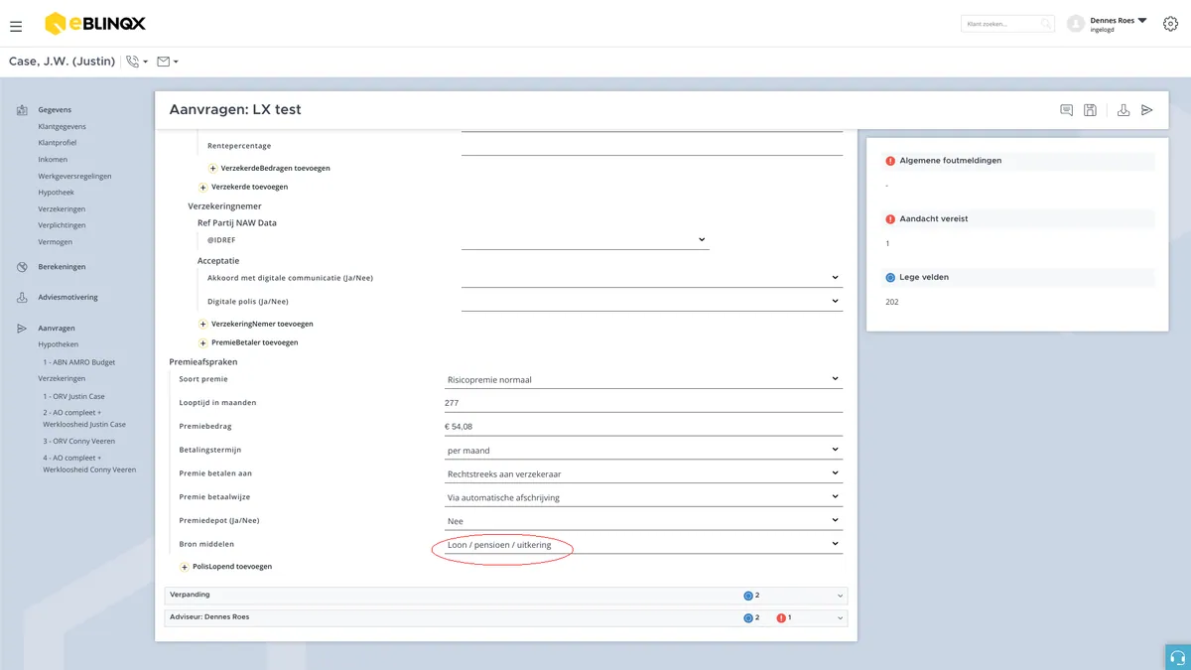Go to Klantgegevens in the sidebar
The image size is (1191, 670).
point(62,127)
